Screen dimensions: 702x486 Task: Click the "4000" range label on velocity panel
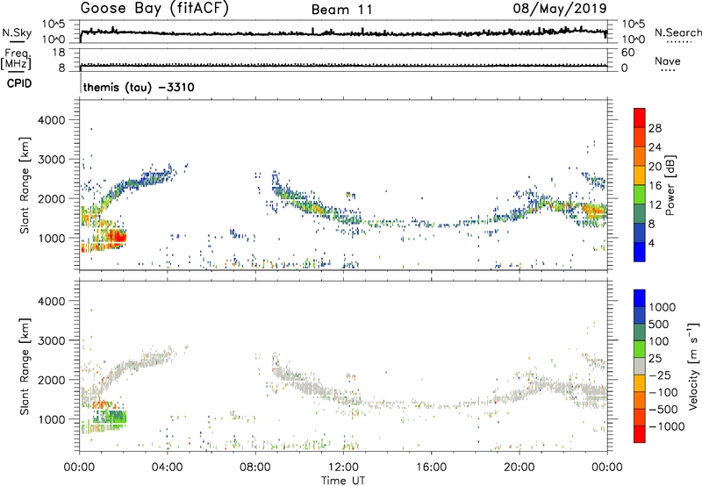pos(52,301)
